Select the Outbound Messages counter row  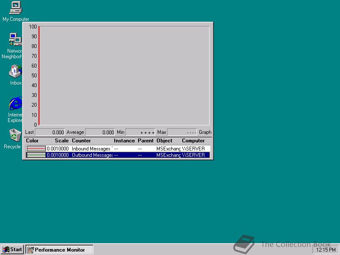118,155
